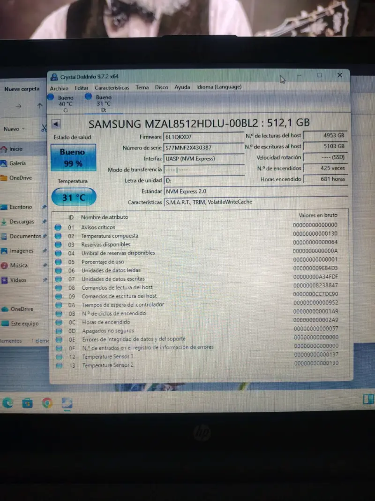The height and width of the screenshot is (501, 375).
Task: Select the Apagados no seguros attribute name
Action: tap(108, 331)
